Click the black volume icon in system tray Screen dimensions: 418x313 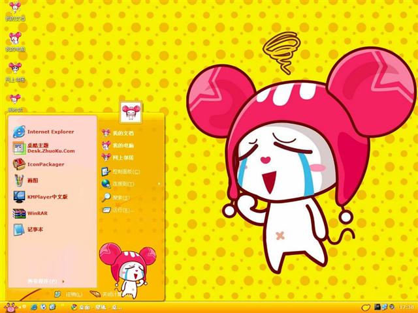[x=377, y=307]
